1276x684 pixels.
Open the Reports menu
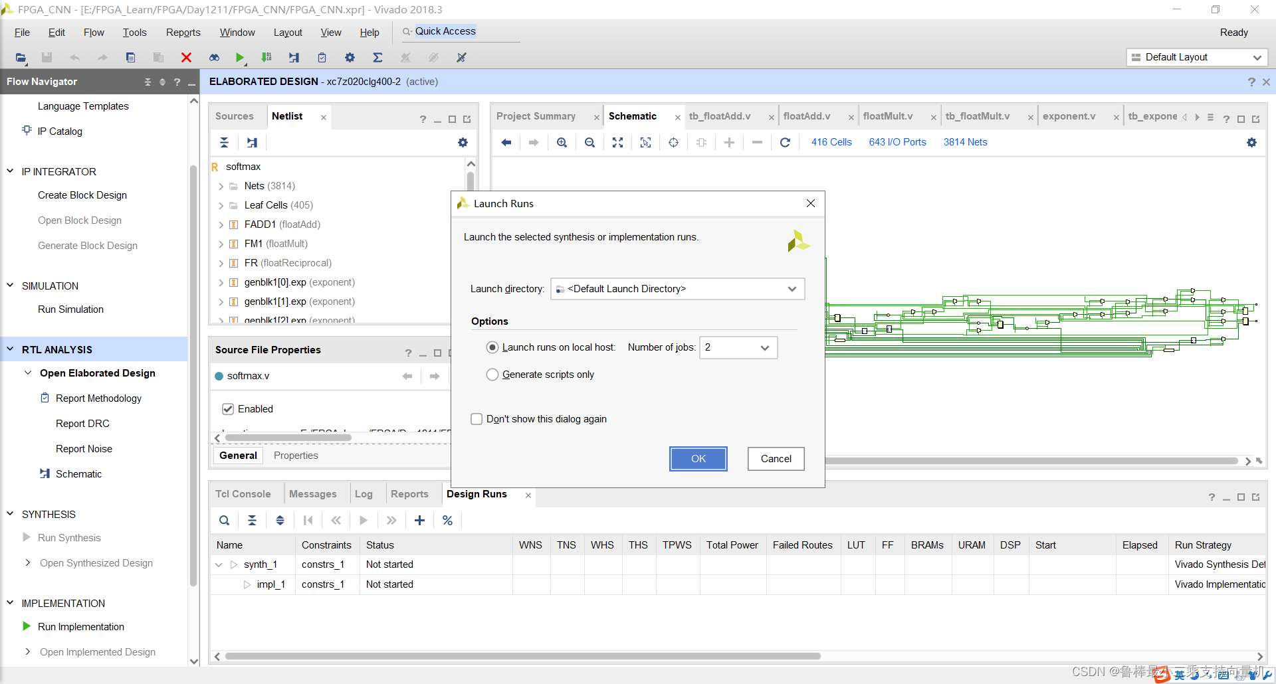183,33
